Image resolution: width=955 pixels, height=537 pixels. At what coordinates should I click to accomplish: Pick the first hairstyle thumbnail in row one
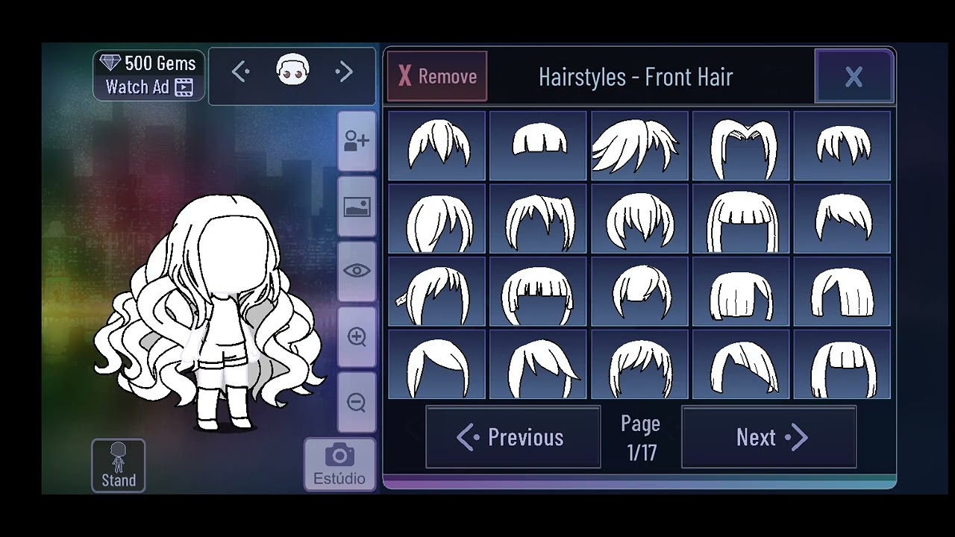[x=436, y=146]
